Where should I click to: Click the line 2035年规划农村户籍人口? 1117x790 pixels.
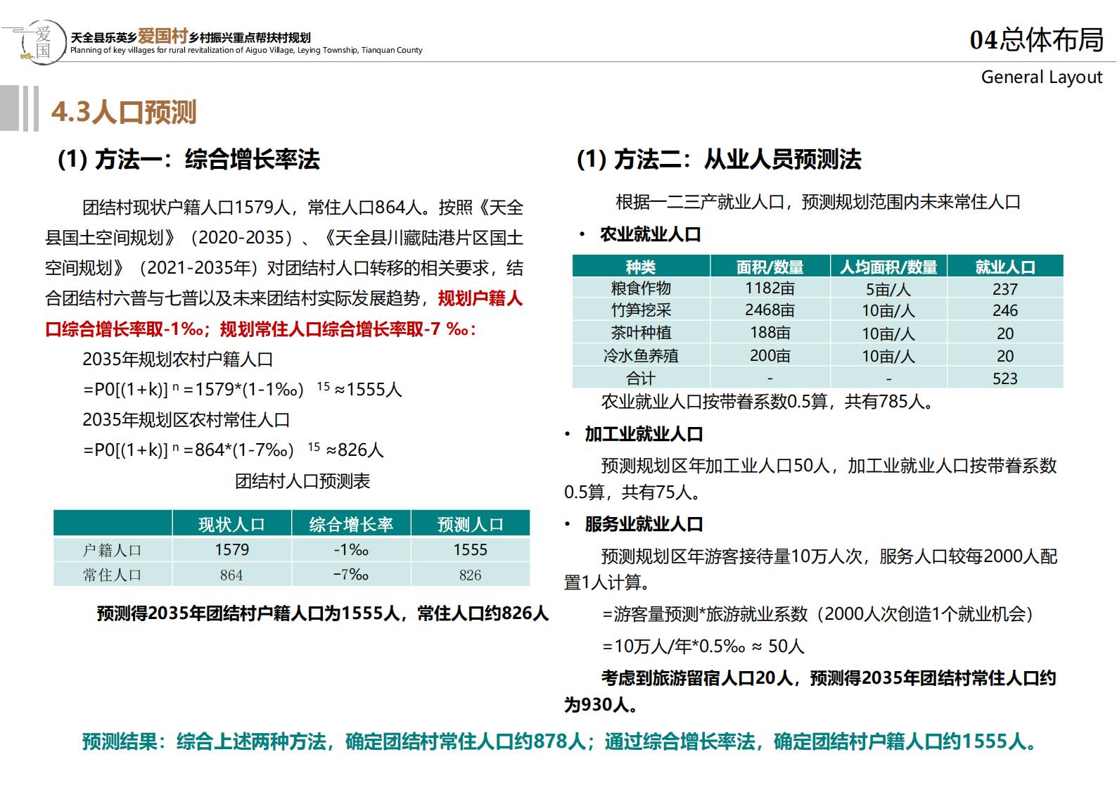tap(178, 359)
